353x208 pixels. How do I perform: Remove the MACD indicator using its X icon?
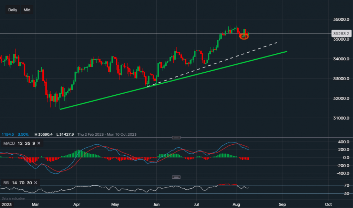pos(39,143)
